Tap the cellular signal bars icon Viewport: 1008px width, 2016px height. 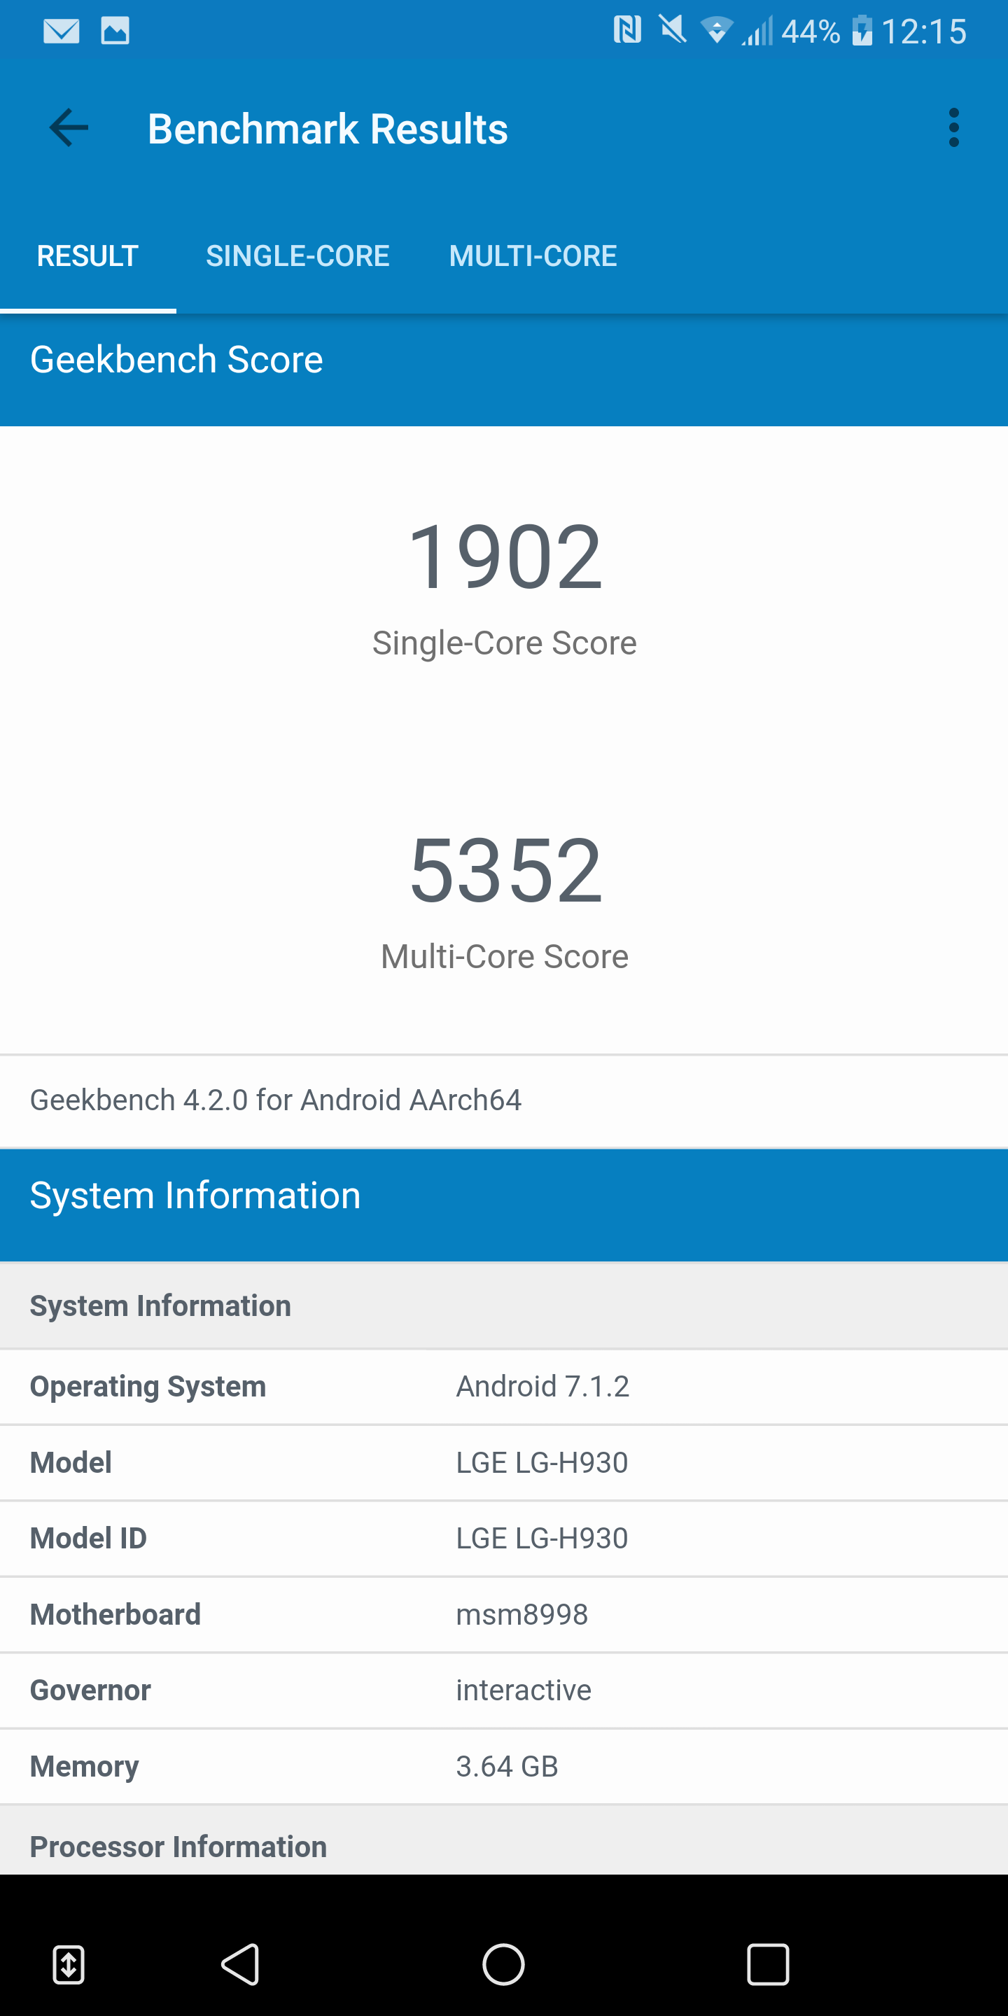pos(757,31)
